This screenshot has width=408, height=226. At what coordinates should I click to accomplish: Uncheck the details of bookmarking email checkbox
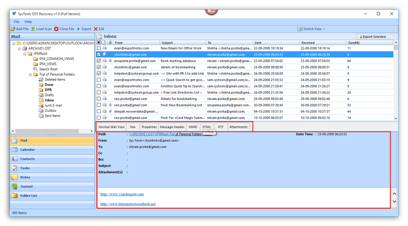coord(99,67)
